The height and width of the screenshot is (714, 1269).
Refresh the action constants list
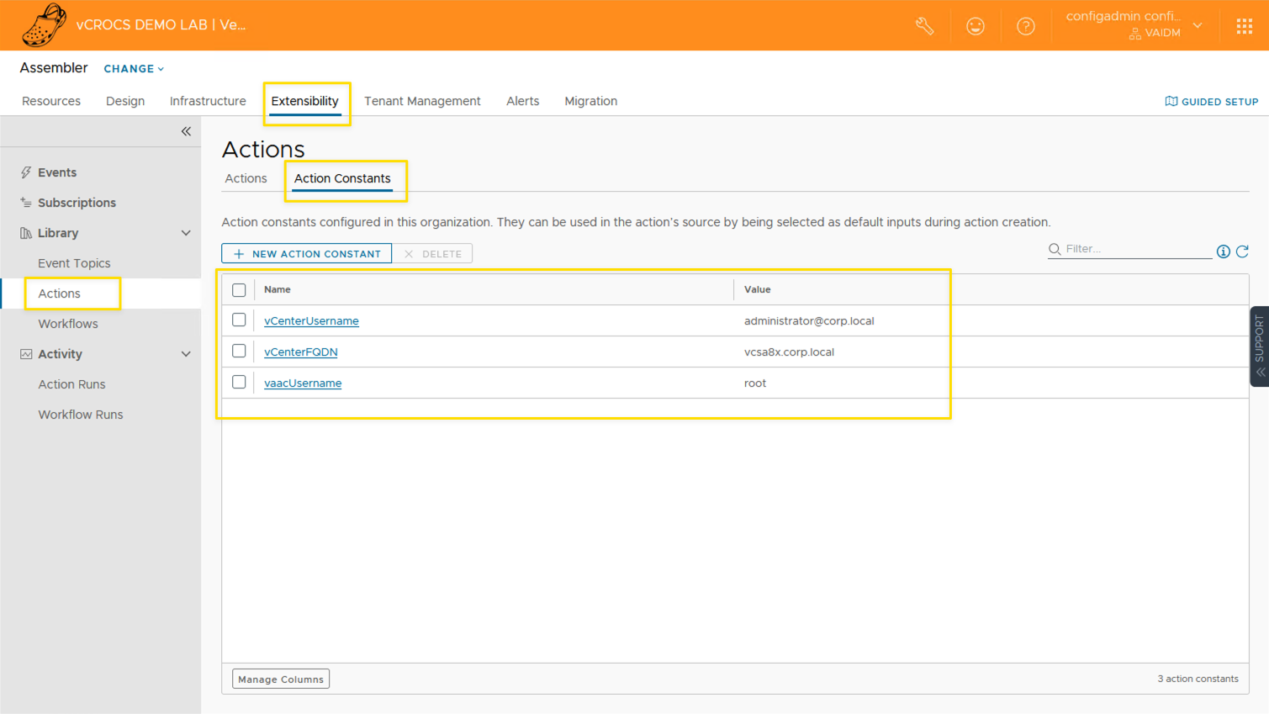1242,251
